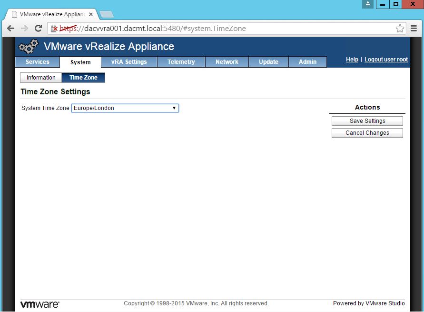Go to the Network tab
424x312 pixels.
pos(227,62)
